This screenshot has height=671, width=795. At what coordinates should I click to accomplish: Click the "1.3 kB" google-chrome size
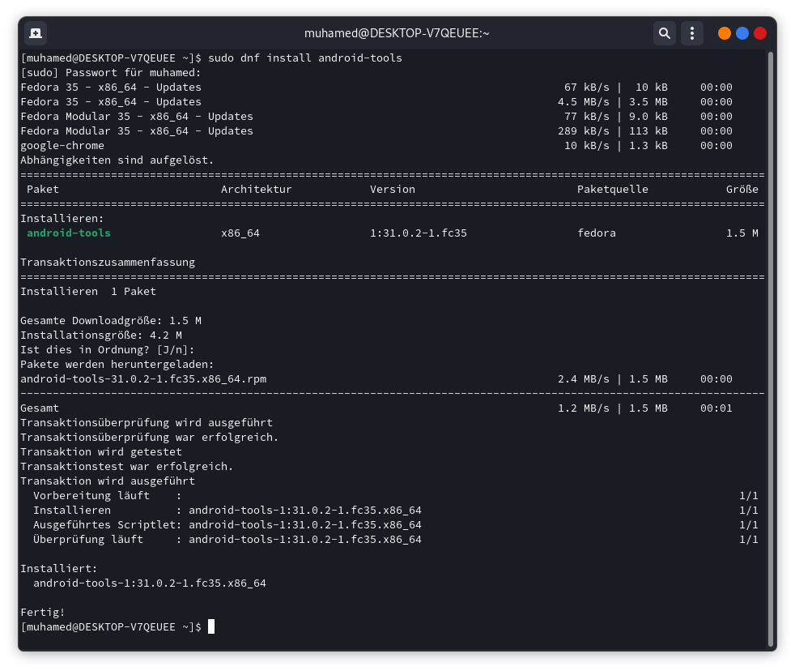click(x=648, y=146)
